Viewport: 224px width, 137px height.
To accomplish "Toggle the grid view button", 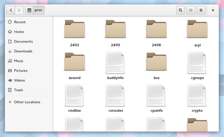I will 191,10.
